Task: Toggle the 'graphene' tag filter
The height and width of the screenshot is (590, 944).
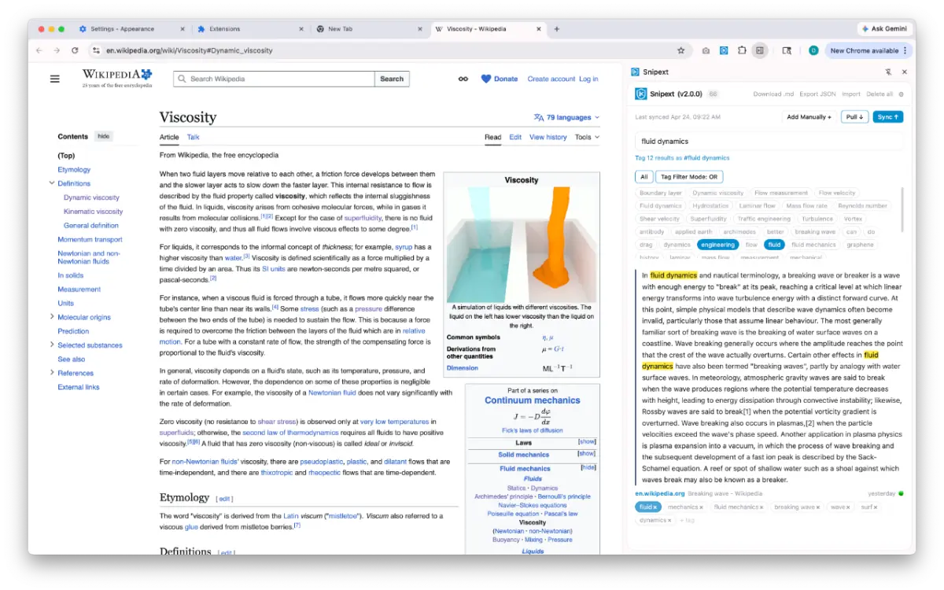Action: pos(860,245)
